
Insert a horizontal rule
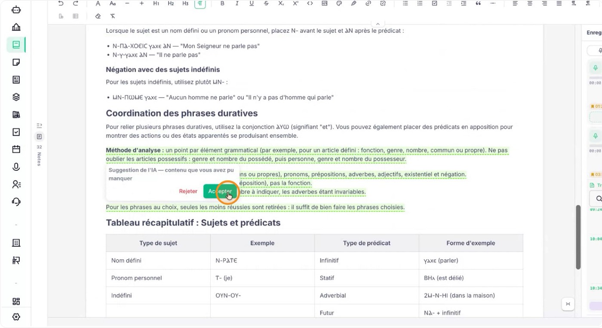click(493, 3)
